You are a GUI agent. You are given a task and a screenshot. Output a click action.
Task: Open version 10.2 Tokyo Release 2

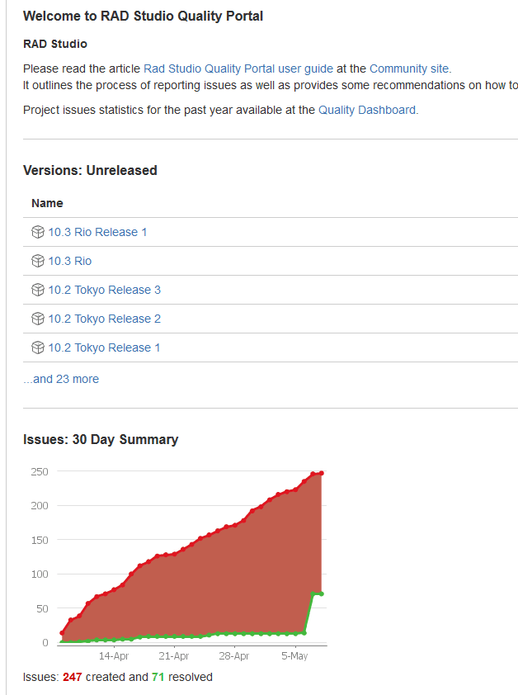105,319
